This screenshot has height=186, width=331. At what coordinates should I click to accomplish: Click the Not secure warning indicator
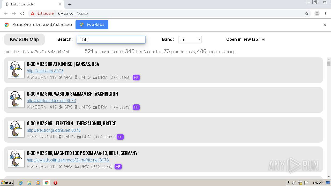pyautogui.click(x=42, y=13)
